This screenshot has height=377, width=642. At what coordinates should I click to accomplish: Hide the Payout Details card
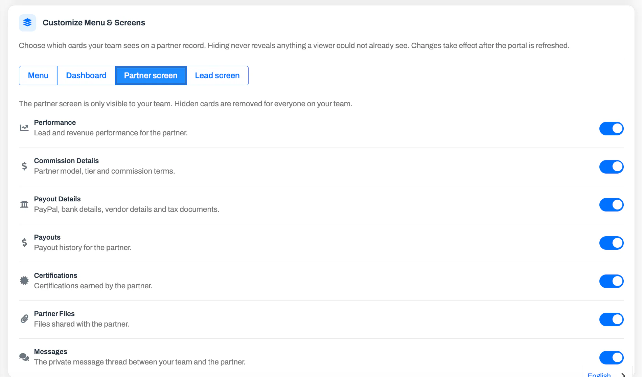(x=611, y=205)
